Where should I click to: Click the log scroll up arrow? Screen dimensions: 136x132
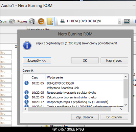click(126, 77)
